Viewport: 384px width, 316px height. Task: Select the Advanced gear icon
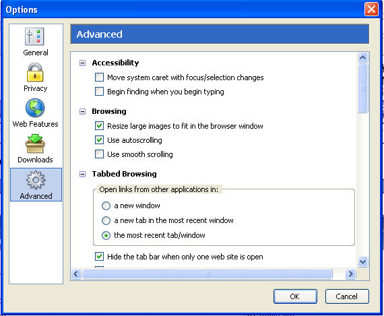pyautogui.click(x=36, y=180)
